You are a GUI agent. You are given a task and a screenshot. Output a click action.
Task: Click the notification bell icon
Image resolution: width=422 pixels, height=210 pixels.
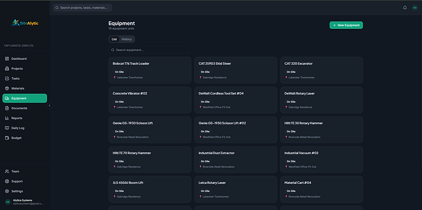405,8
